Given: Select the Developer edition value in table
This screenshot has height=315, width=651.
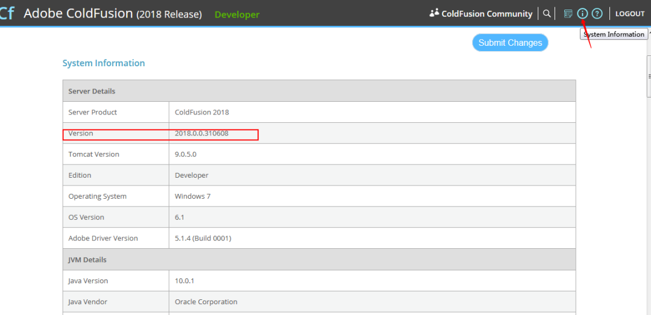Looking at the screenshot, I should click(x=192, y=175).
